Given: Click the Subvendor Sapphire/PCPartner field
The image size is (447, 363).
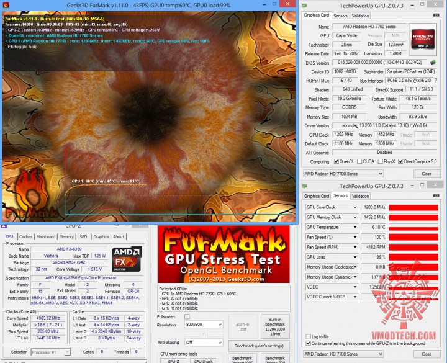Looking at the screenshot, I should click(411, 71).
